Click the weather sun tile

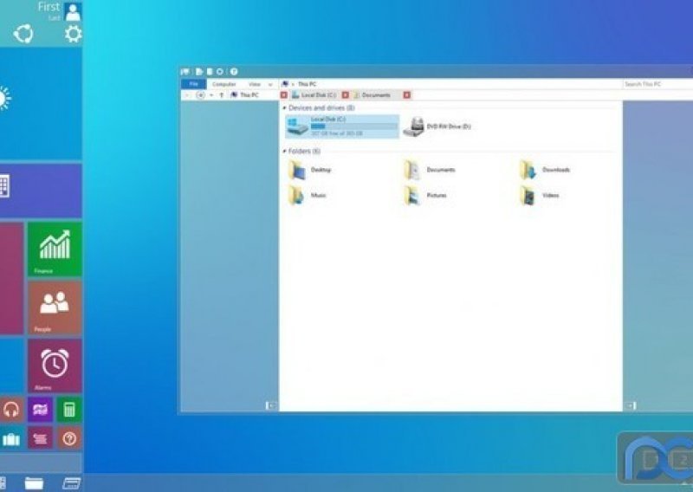click(41, 104)
